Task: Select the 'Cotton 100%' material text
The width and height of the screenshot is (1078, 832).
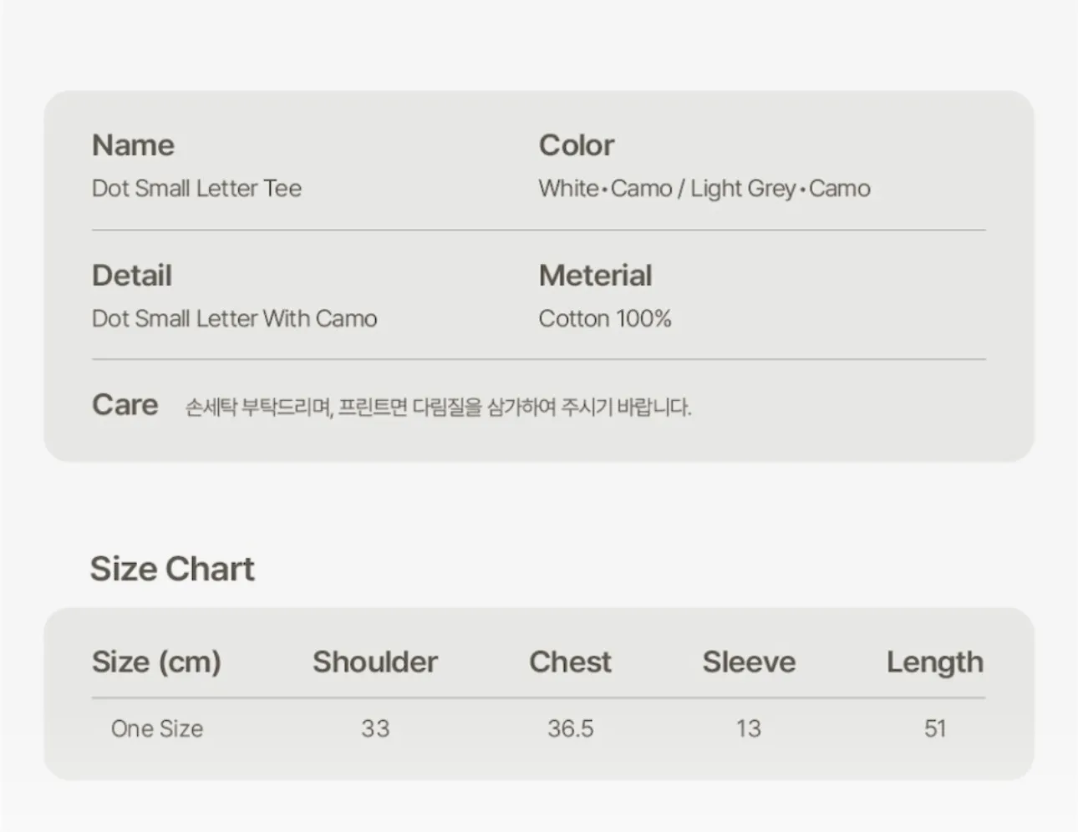Action: [x=604, y=319]
